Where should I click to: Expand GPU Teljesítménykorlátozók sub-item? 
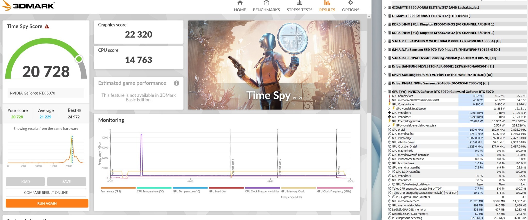pyautogui.click(x=389, y=184)
